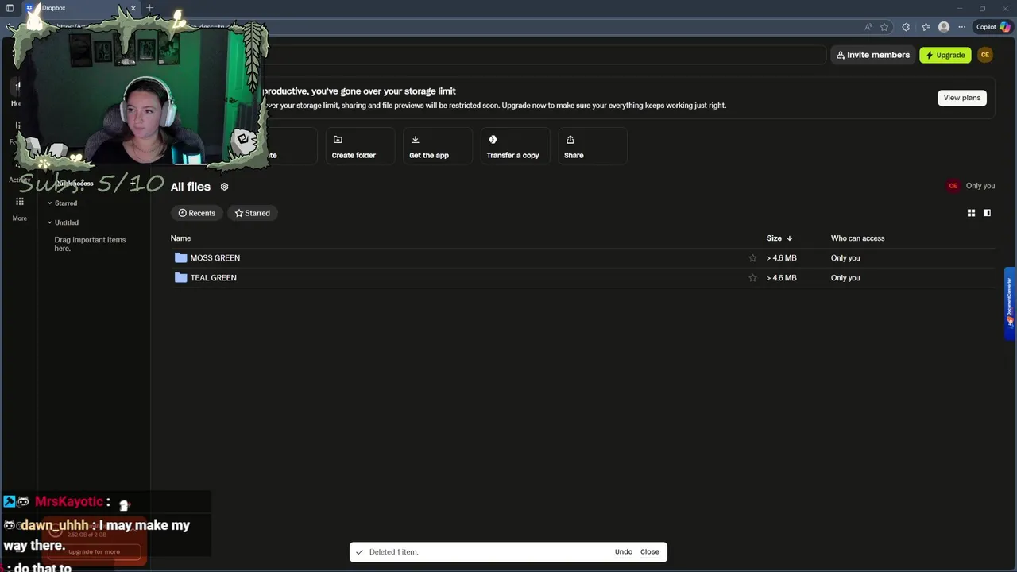Close the Deleted 1 item notification
Viewport: 1017px width, 572px height.
click(649, 552)
